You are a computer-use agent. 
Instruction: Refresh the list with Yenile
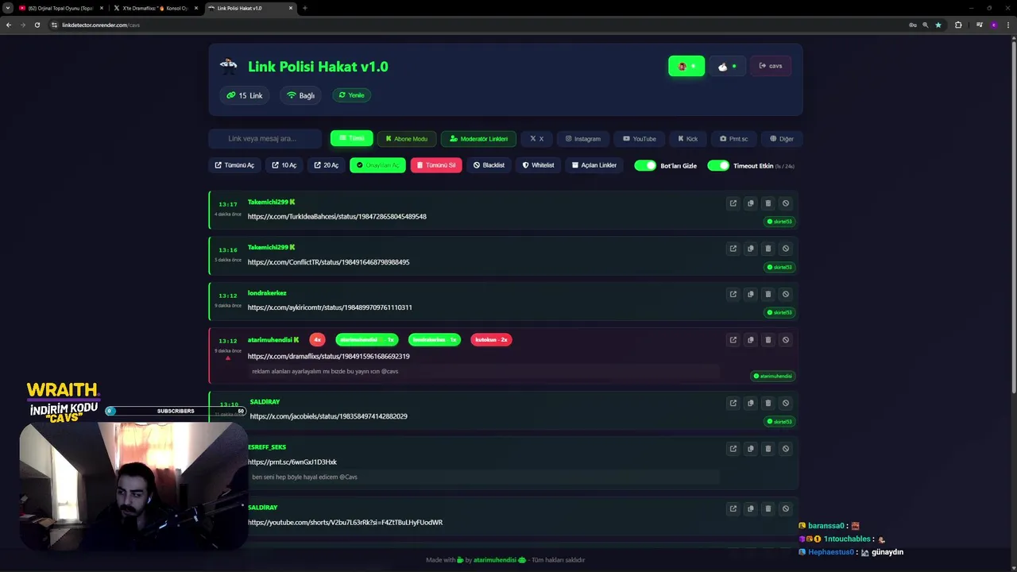coord(351,95)
